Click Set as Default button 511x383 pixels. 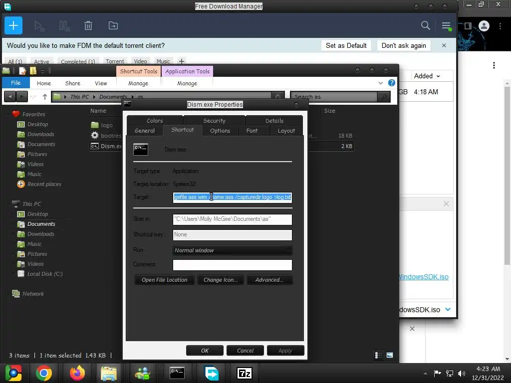346,45
